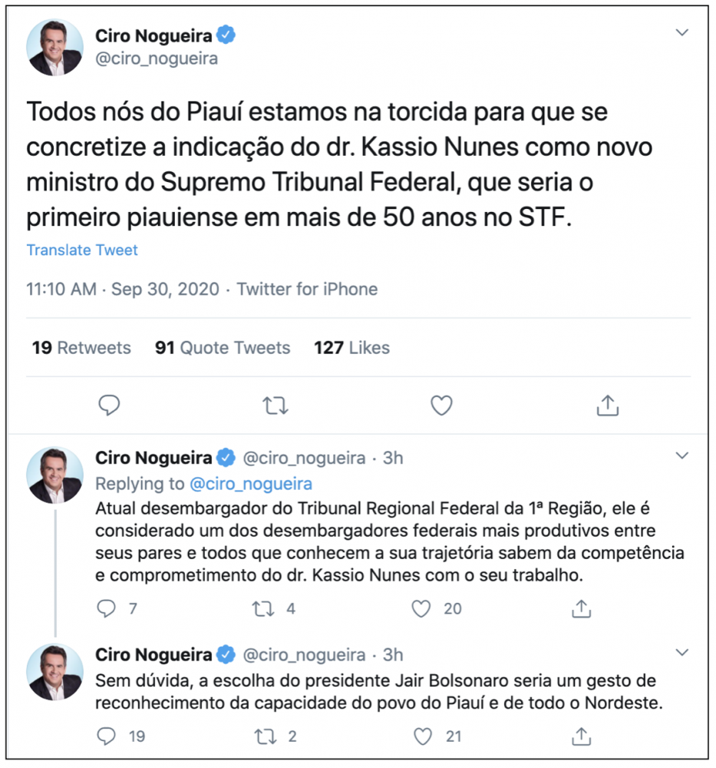716x768 pixels.
Task: Share the desembargador reply tweet
Action: [582, 609]
